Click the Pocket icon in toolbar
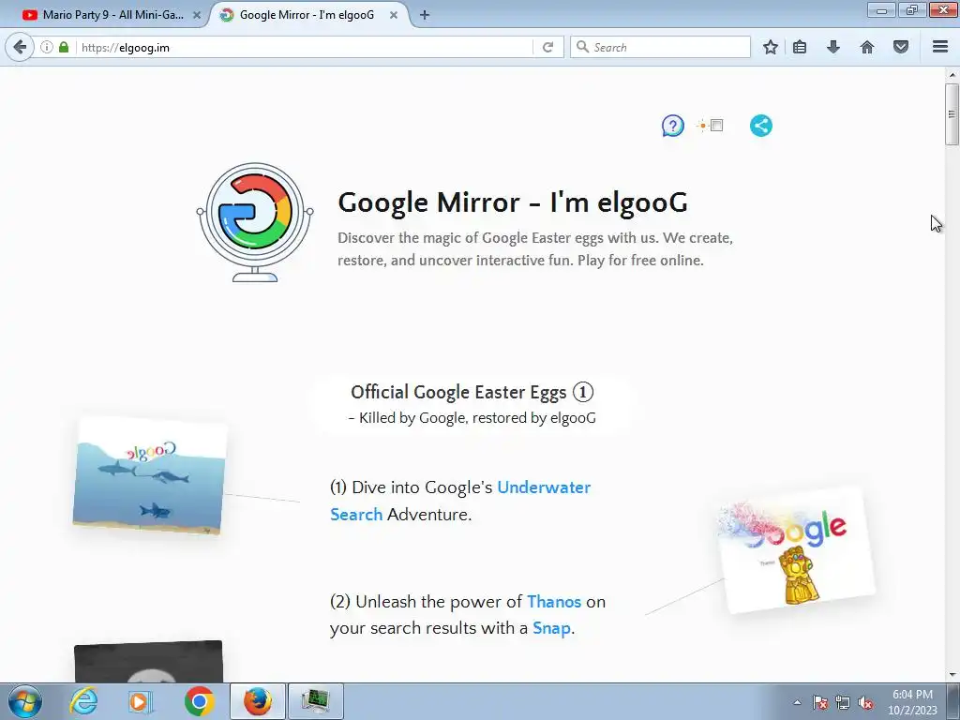This screenshot has height=720, width=960. [x=901, y=47]
